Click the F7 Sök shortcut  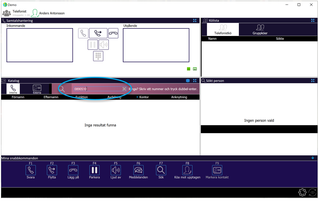tap(161, 171)
